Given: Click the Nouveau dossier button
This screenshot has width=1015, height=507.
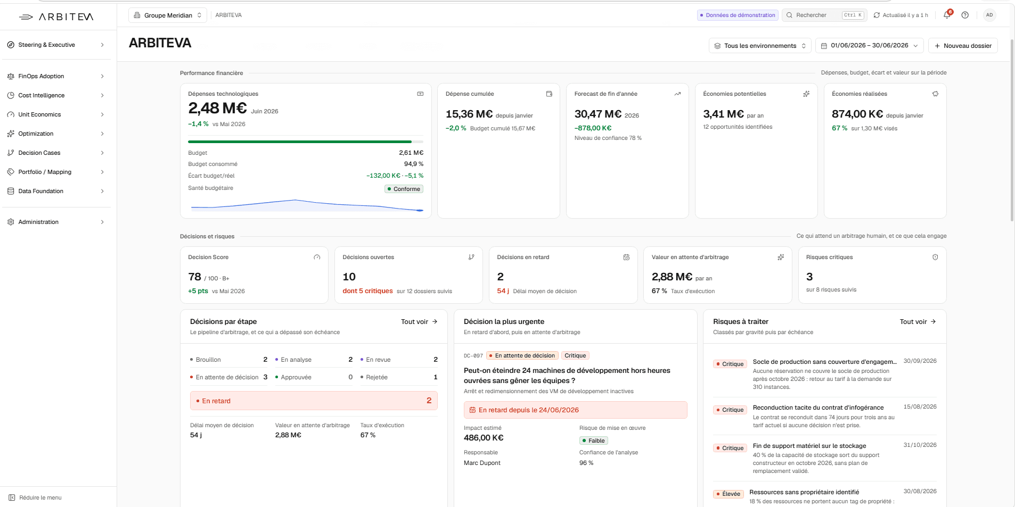Looking at the screenshot, I should [963, 46].
